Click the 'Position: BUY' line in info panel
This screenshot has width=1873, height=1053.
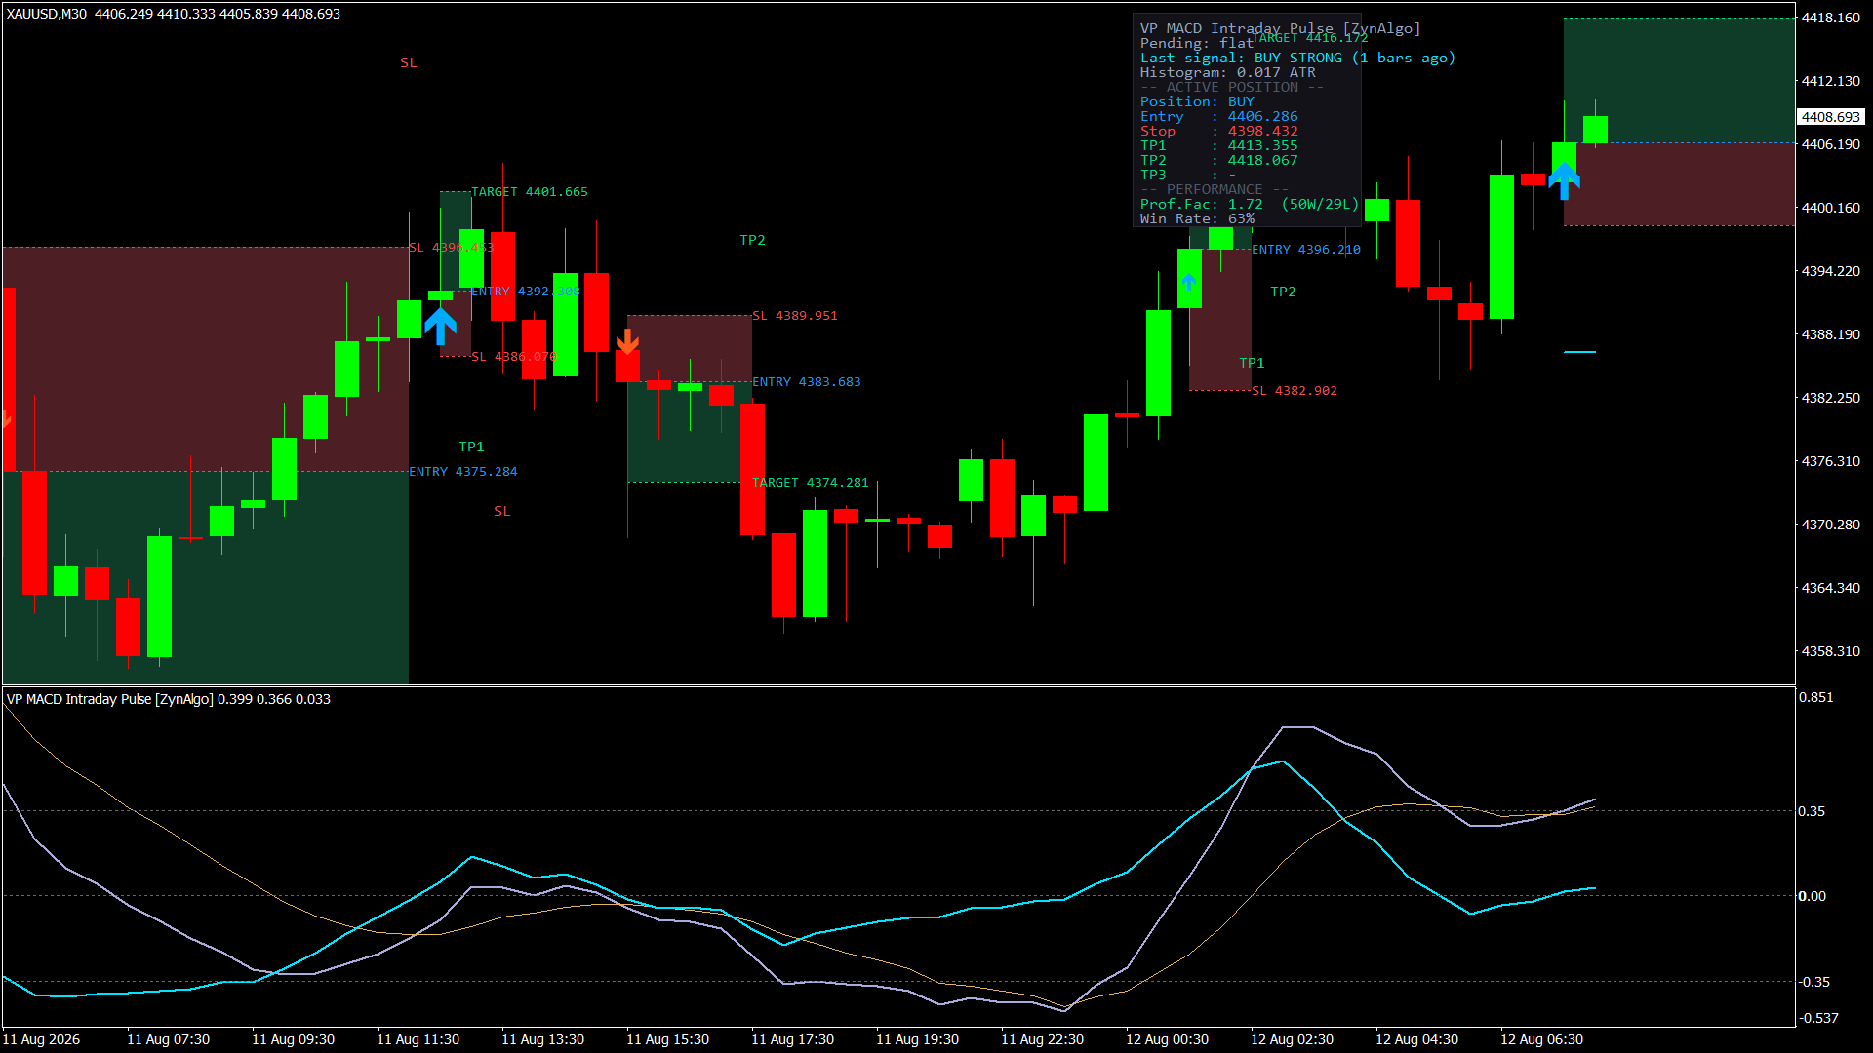point(1197,101)
